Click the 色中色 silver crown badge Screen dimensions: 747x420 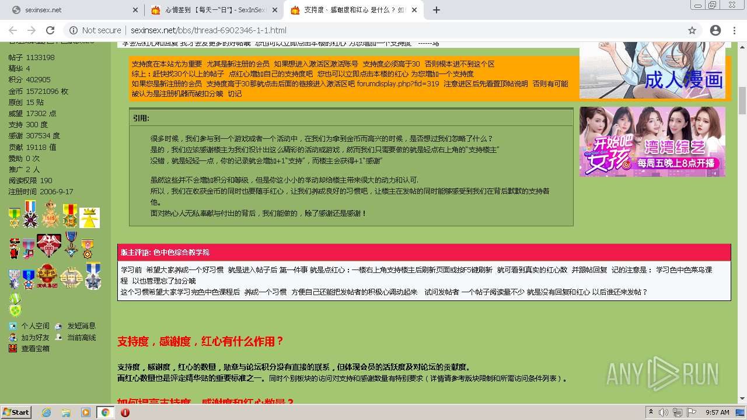pos(71,278)
